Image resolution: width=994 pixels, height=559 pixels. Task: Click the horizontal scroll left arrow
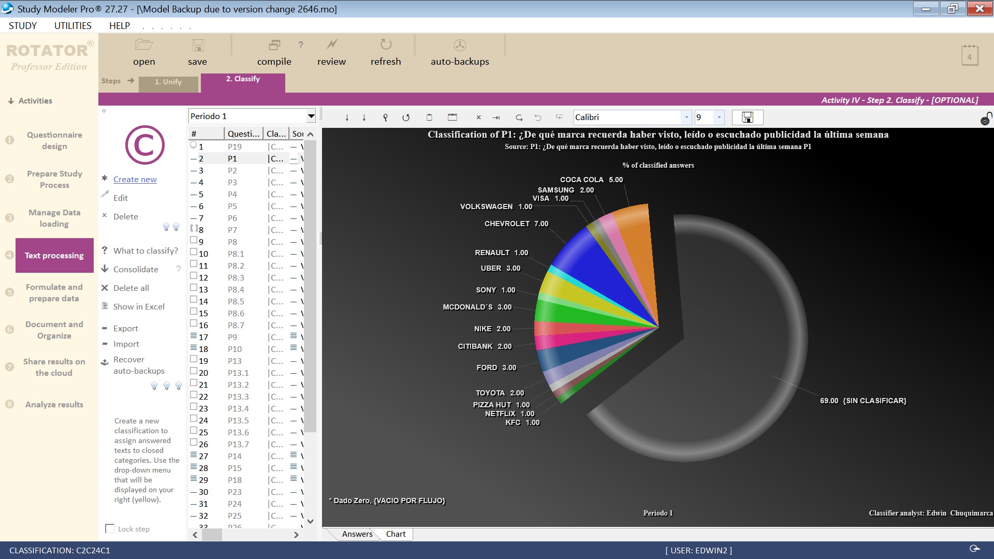[x=195, y=535]
